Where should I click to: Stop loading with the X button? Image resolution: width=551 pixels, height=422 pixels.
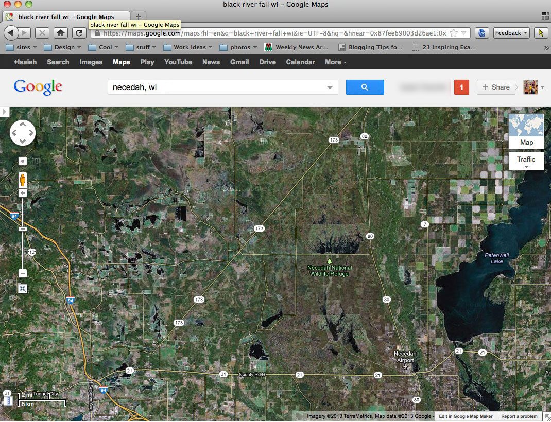click(x=42, y=33)
